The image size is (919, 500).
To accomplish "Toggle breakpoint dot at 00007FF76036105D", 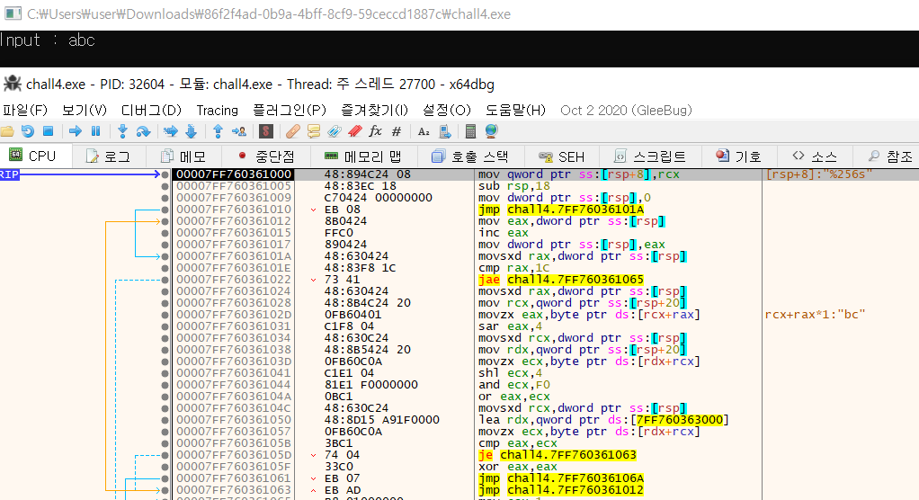I will click(x=165, y=455).
